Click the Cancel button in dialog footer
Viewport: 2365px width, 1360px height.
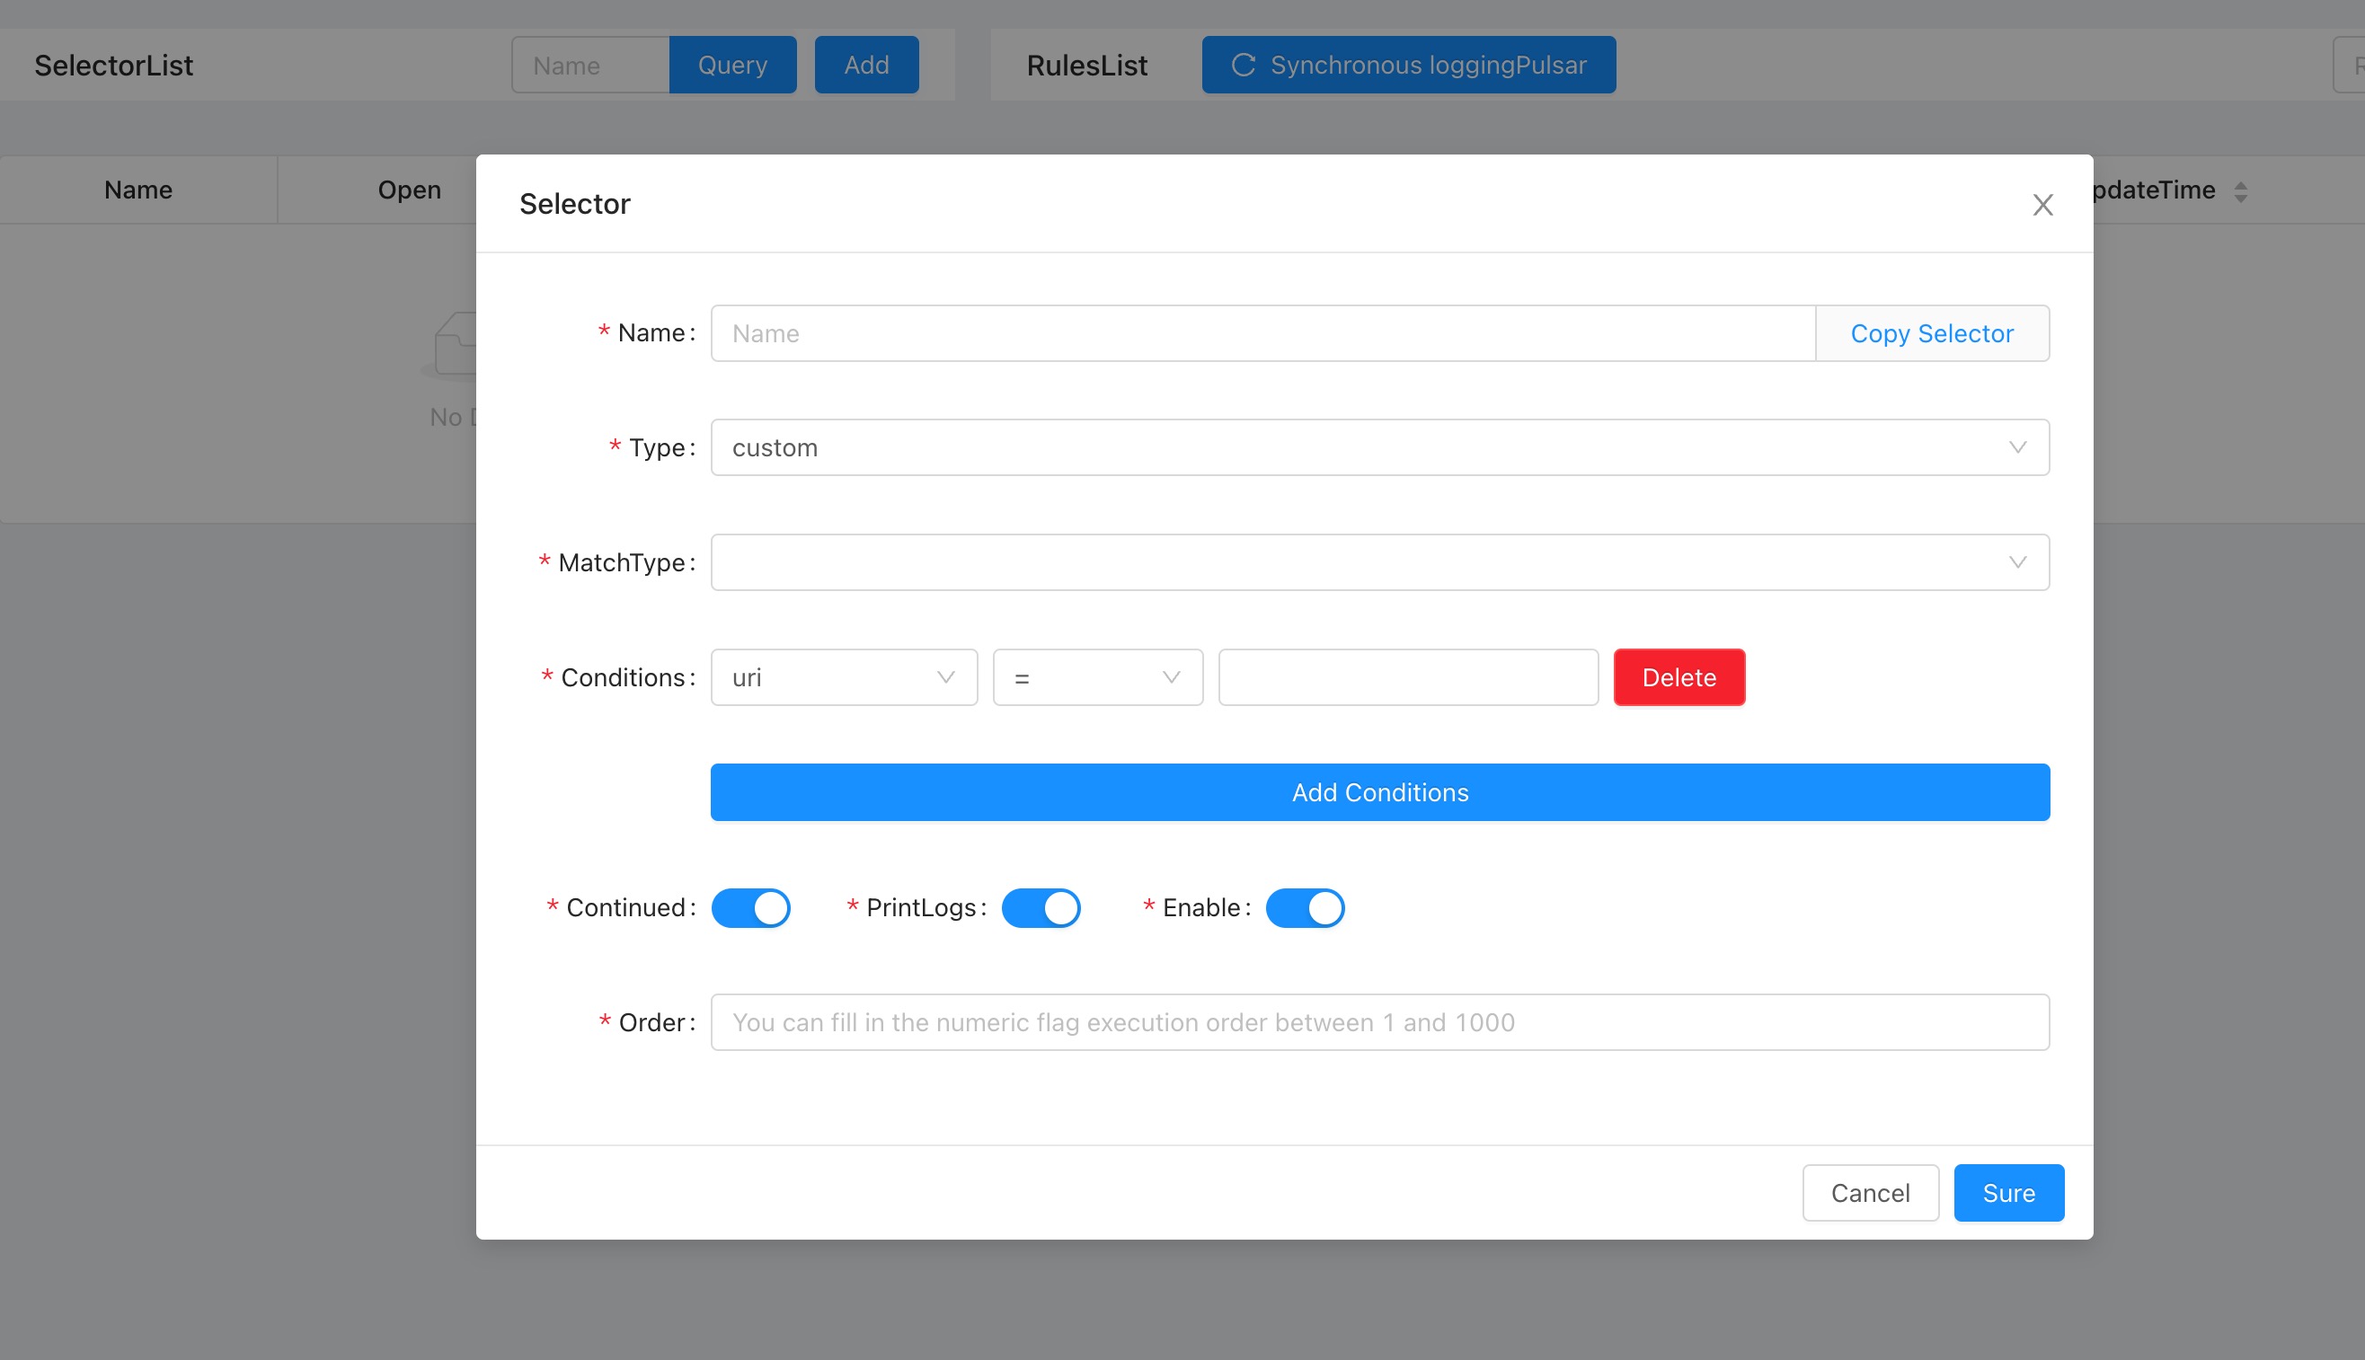click(1870, 1193)
